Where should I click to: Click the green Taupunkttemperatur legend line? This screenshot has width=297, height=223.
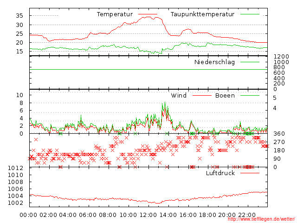click(250, 14)
